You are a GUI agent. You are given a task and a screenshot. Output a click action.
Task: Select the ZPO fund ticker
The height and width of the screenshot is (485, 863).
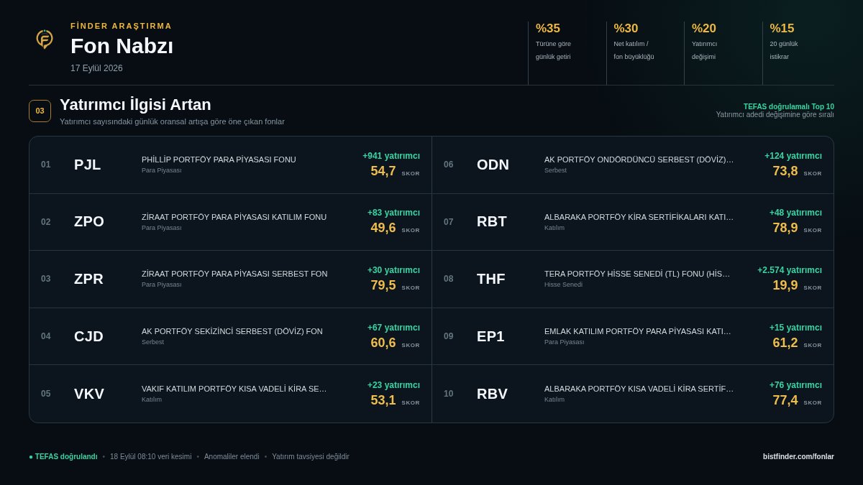[89, 221]
